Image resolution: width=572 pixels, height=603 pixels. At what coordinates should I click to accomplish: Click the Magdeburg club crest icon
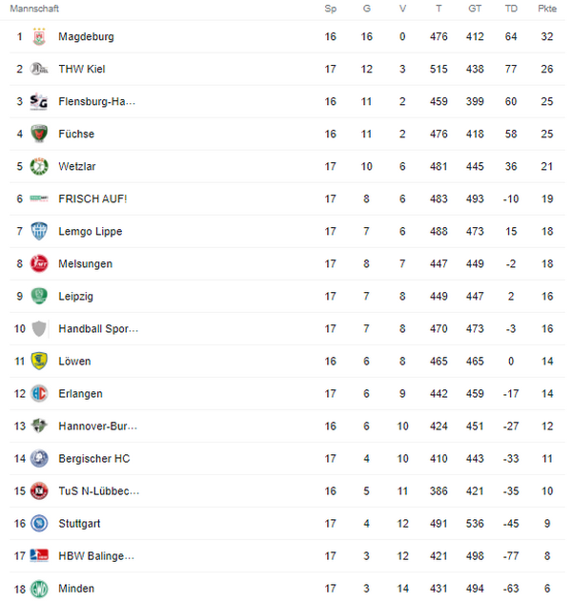(x=39, y=36)
